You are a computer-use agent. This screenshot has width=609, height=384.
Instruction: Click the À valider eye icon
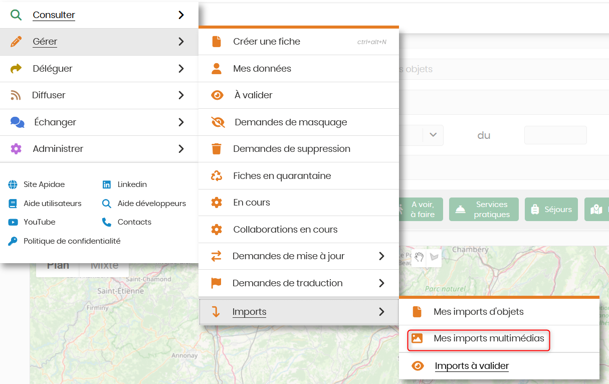click(217, 95)
